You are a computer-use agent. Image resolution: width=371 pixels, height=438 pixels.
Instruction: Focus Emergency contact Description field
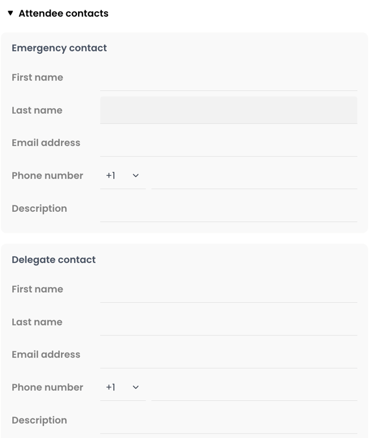pyautogui.click(x=229, y=208)
